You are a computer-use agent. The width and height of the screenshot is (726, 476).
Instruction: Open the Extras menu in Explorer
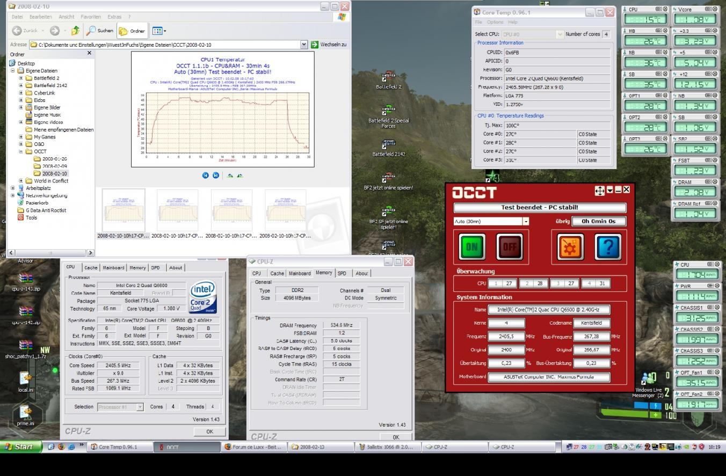click(x=114, y=17)
